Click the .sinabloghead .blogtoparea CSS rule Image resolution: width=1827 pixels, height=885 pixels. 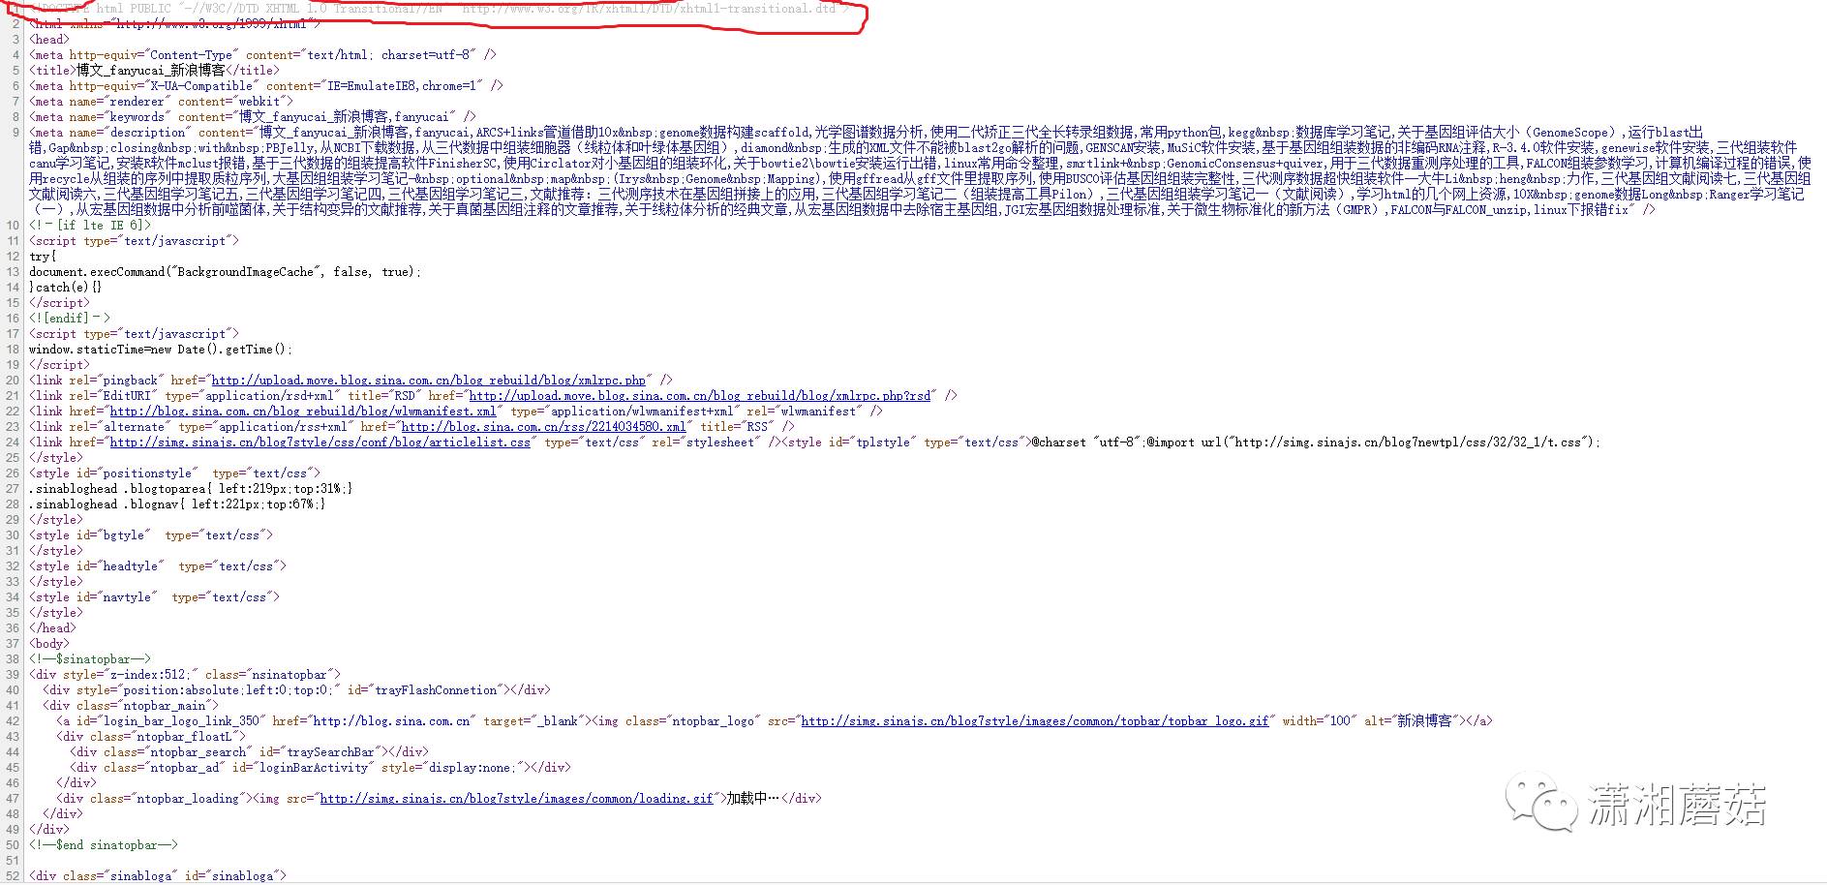coord(191,489)
